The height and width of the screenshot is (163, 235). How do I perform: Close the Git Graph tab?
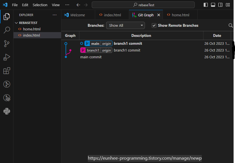159,15
